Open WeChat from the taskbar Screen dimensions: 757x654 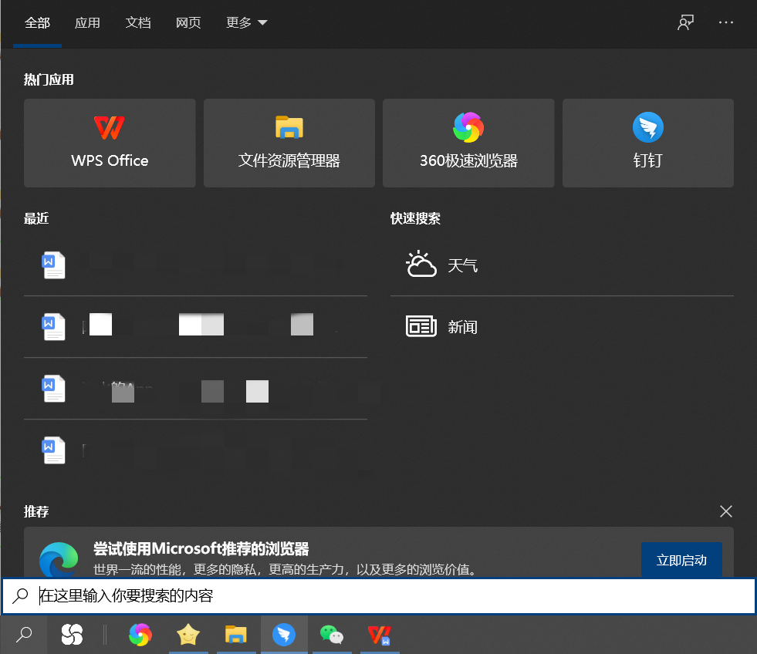point(332,634)
